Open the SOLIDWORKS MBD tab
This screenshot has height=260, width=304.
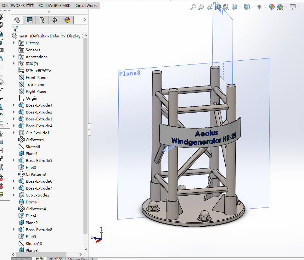[54, 5]
